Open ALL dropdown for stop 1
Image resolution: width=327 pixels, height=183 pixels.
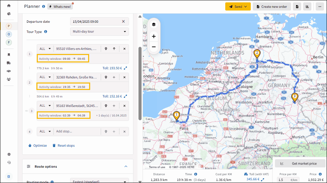pos(45,49)
